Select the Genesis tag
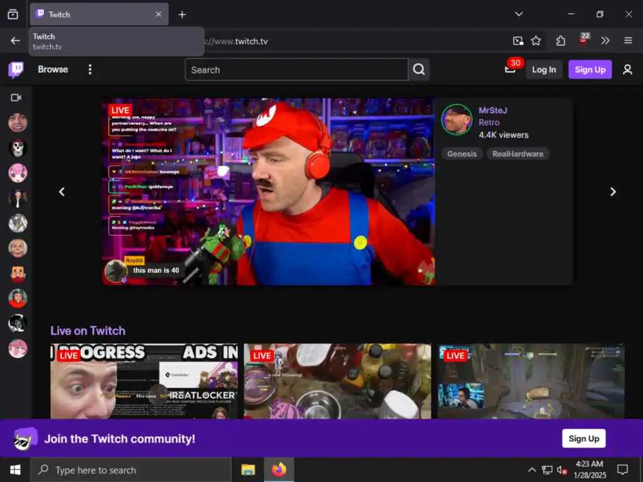This screenshot has width=643, height=482. tap(462, 154)
